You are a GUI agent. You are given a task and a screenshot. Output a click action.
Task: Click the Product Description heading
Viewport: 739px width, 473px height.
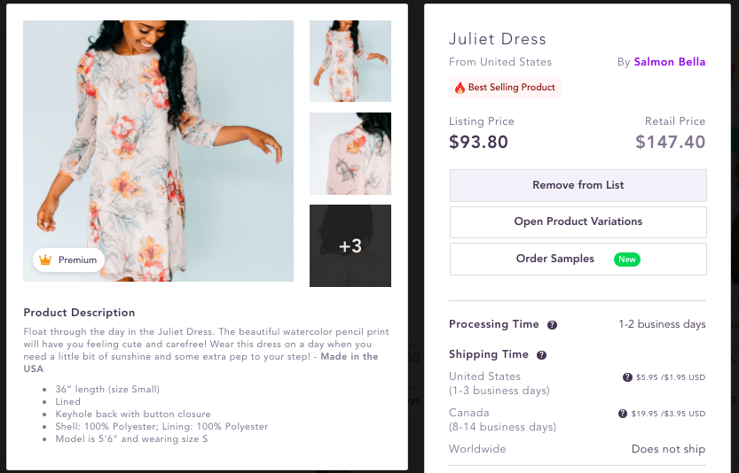click(x=79, y=313)
